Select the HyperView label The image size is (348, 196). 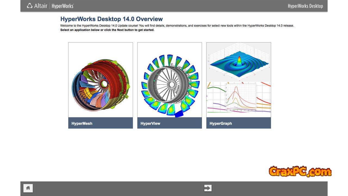click(150, 123)
